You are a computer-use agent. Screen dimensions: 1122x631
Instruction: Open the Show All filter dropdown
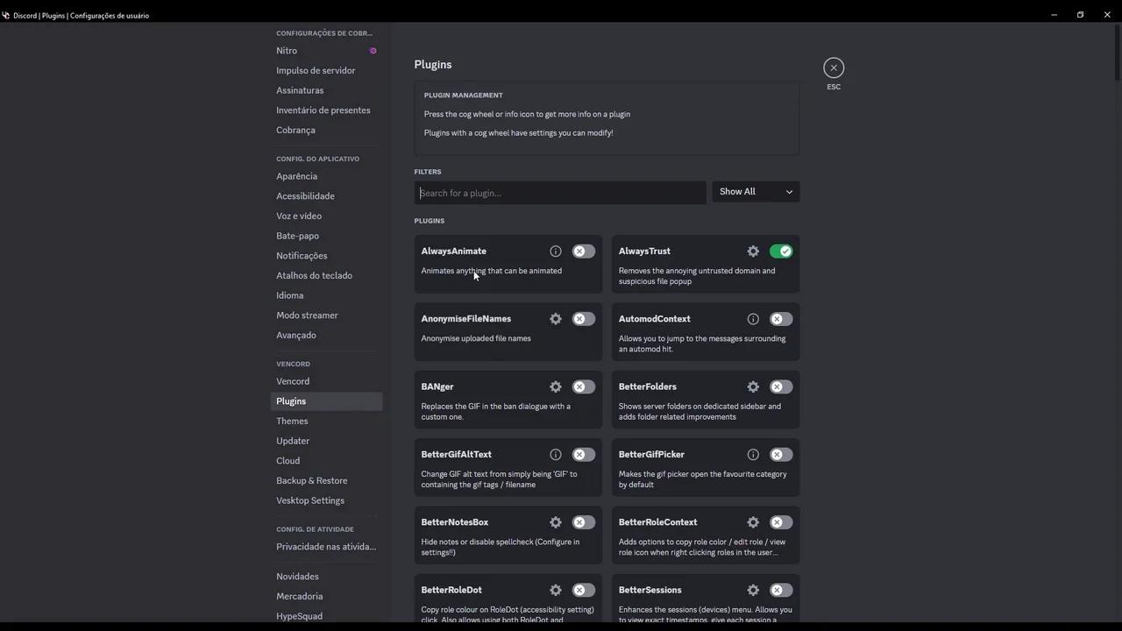756,192
